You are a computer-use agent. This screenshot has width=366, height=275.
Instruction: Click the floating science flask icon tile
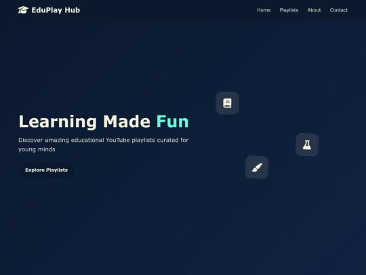point(307,145)
